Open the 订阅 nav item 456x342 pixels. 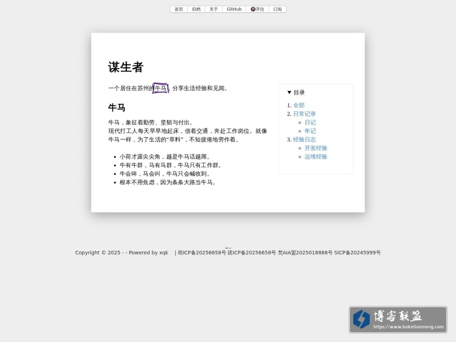(277, 9)
